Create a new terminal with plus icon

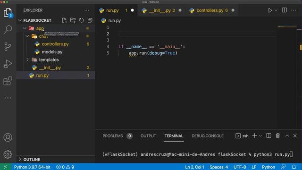[254, 136]
